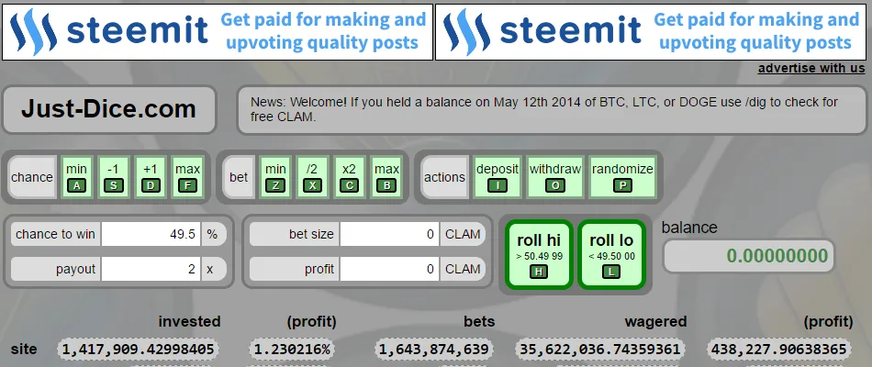
Task: Set bet to min (Z)
Action: 275,177
